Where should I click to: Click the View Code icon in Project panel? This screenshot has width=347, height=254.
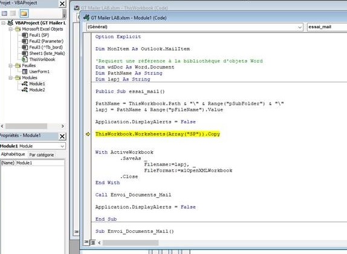pos(4,13)
